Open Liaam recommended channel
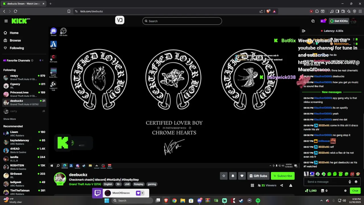Image resolution: width=364 pixels, height=205 pixels. click(24, 134)
